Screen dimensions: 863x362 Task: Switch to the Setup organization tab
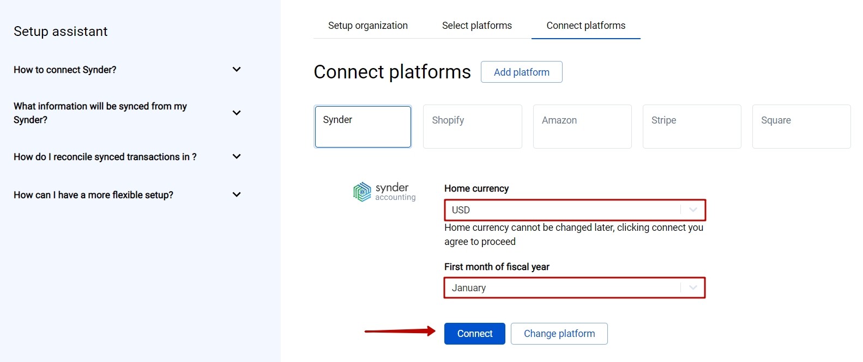coord(368,26)
